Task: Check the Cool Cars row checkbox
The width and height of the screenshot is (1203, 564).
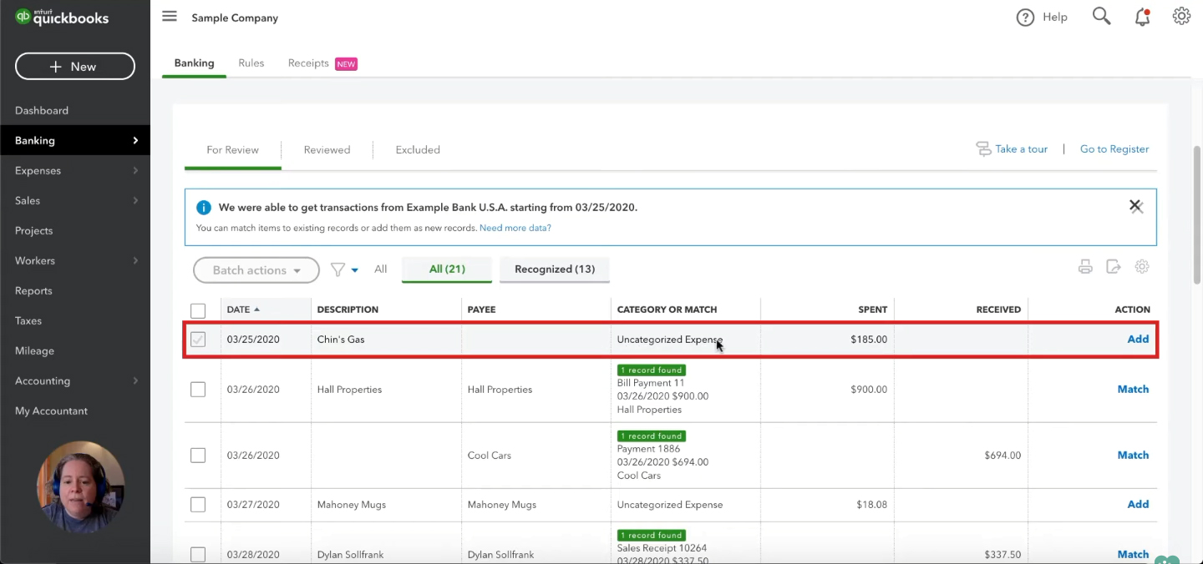Action: click(198, 456)
